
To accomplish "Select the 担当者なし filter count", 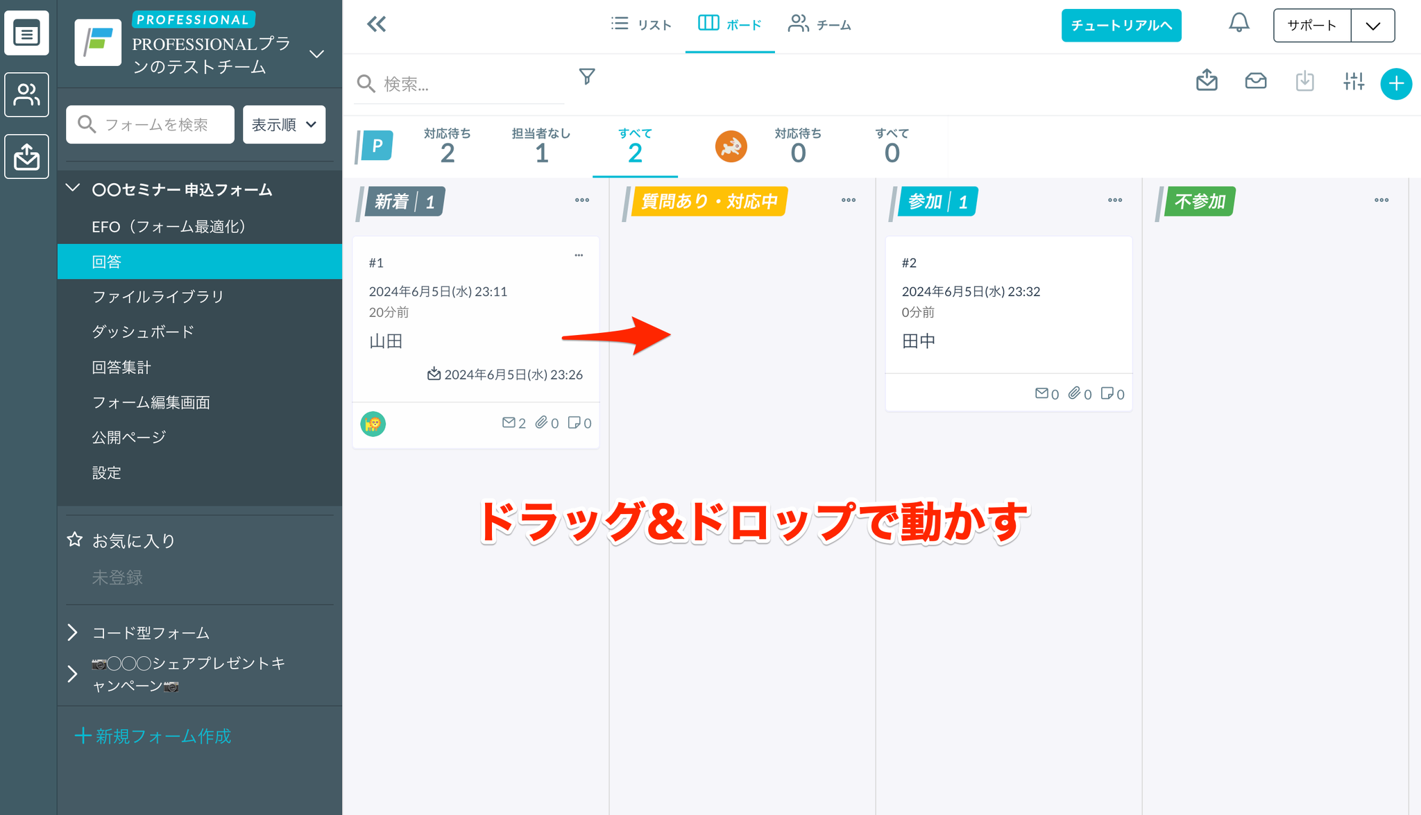I will point(541,146).
